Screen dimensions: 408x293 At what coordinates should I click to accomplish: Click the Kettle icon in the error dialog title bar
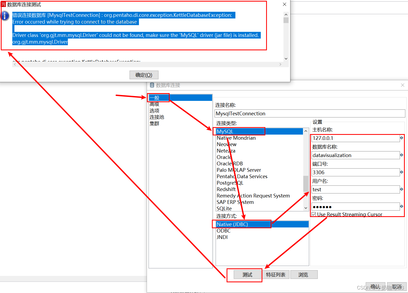point(3,4)
